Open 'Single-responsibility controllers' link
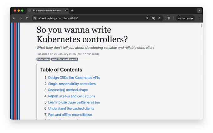The width and height of the screenshot is (213, 133). point(72,84)
